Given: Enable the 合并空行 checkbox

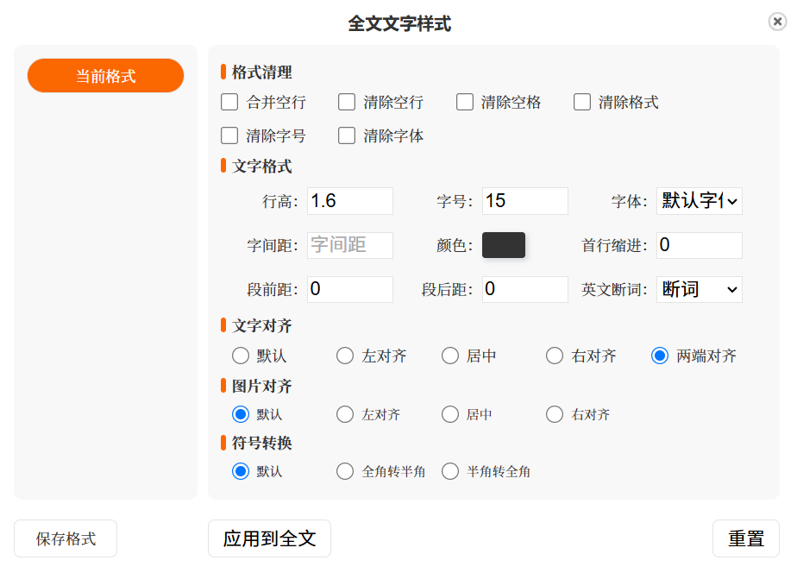Looking at the screenshot, I should click(229, 102).
